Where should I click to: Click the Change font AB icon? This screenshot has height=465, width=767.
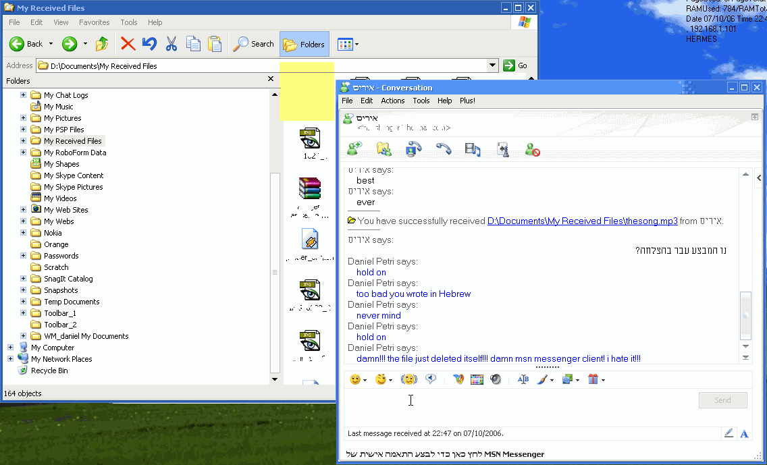pos(523,379)
